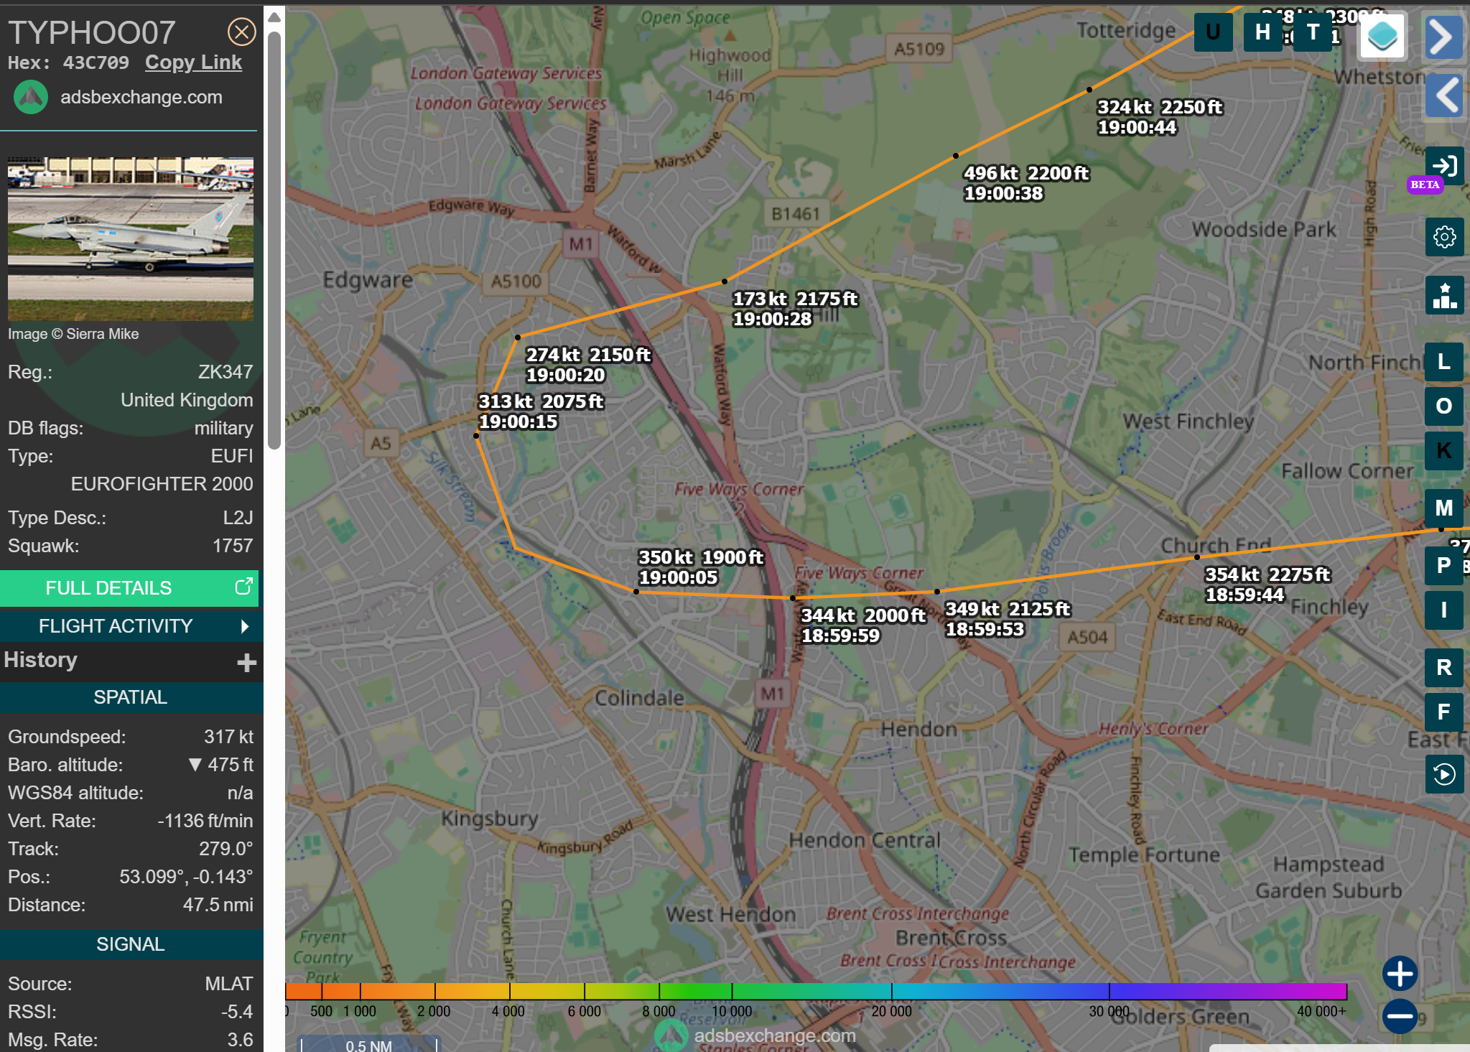Click the altitude color scale bar
The image size is (1470, 1052).
pos(815,992)
